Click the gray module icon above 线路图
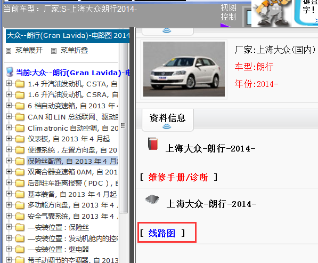Image resolution: width=318 pixels, height=263 pixels. click(x=152, y=200)
